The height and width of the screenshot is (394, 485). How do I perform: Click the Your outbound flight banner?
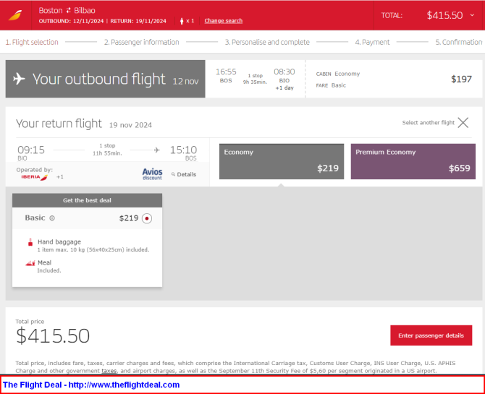coord(105,79)
